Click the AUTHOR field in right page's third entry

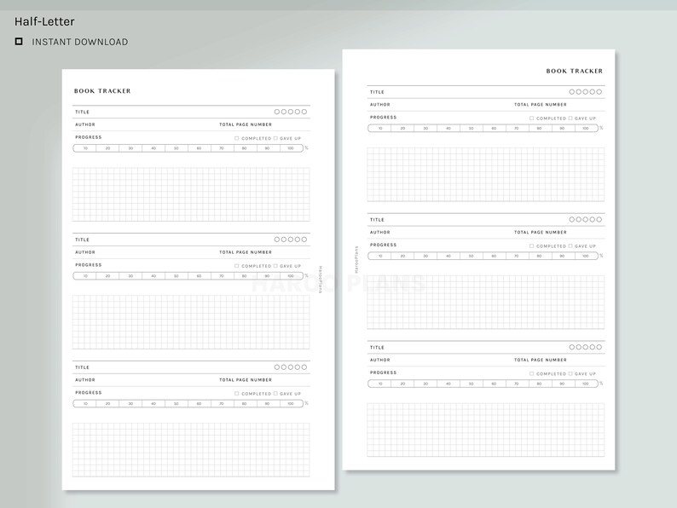[x=441, y=360]
